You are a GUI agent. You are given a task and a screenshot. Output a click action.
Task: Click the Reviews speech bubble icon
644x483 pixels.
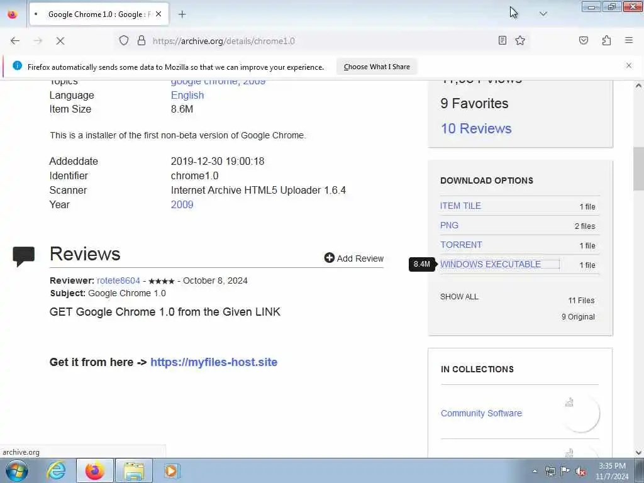(x=24, y=257)
